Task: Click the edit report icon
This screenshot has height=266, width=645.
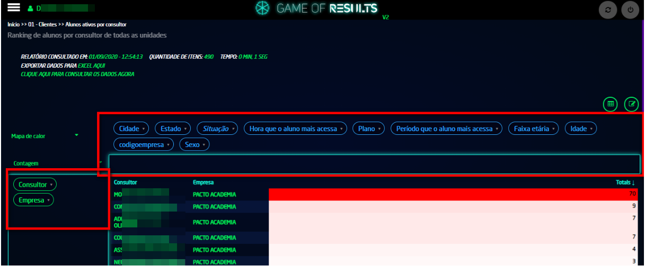Action: pos(631,104)
